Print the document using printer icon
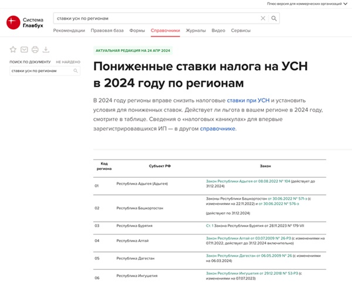 coord(35,49)
